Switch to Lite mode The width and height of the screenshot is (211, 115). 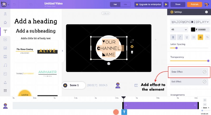[x=126, y=4]
